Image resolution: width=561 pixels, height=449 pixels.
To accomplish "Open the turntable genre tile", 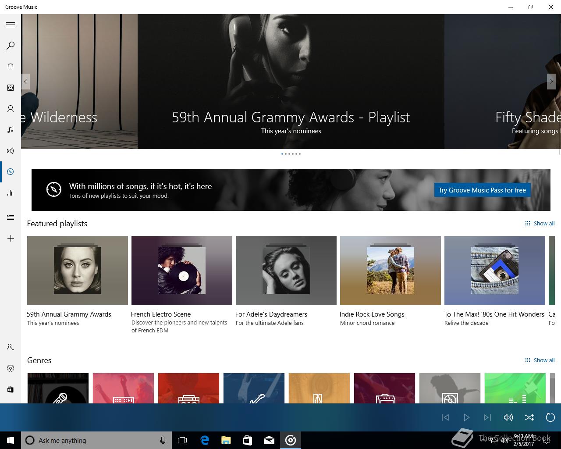I will (450, 388).
